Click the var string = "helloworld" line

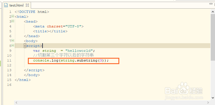tap(64, 51)
